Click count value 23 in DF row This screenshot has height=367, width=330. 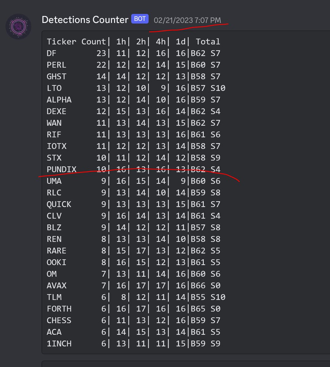click(x=101, y=53)
